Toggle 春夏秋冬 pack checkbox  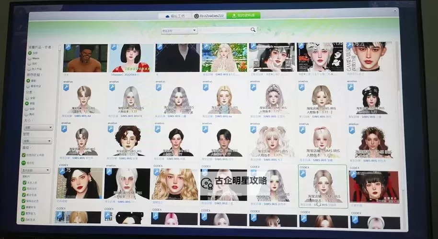[x=24, y=207]
